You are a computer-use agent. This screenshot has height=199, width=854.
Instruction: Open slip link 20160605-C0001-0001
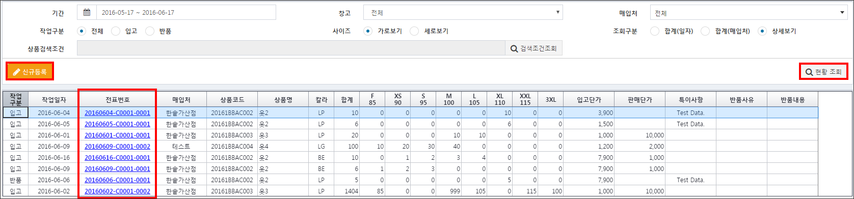(x=117, y=124)
